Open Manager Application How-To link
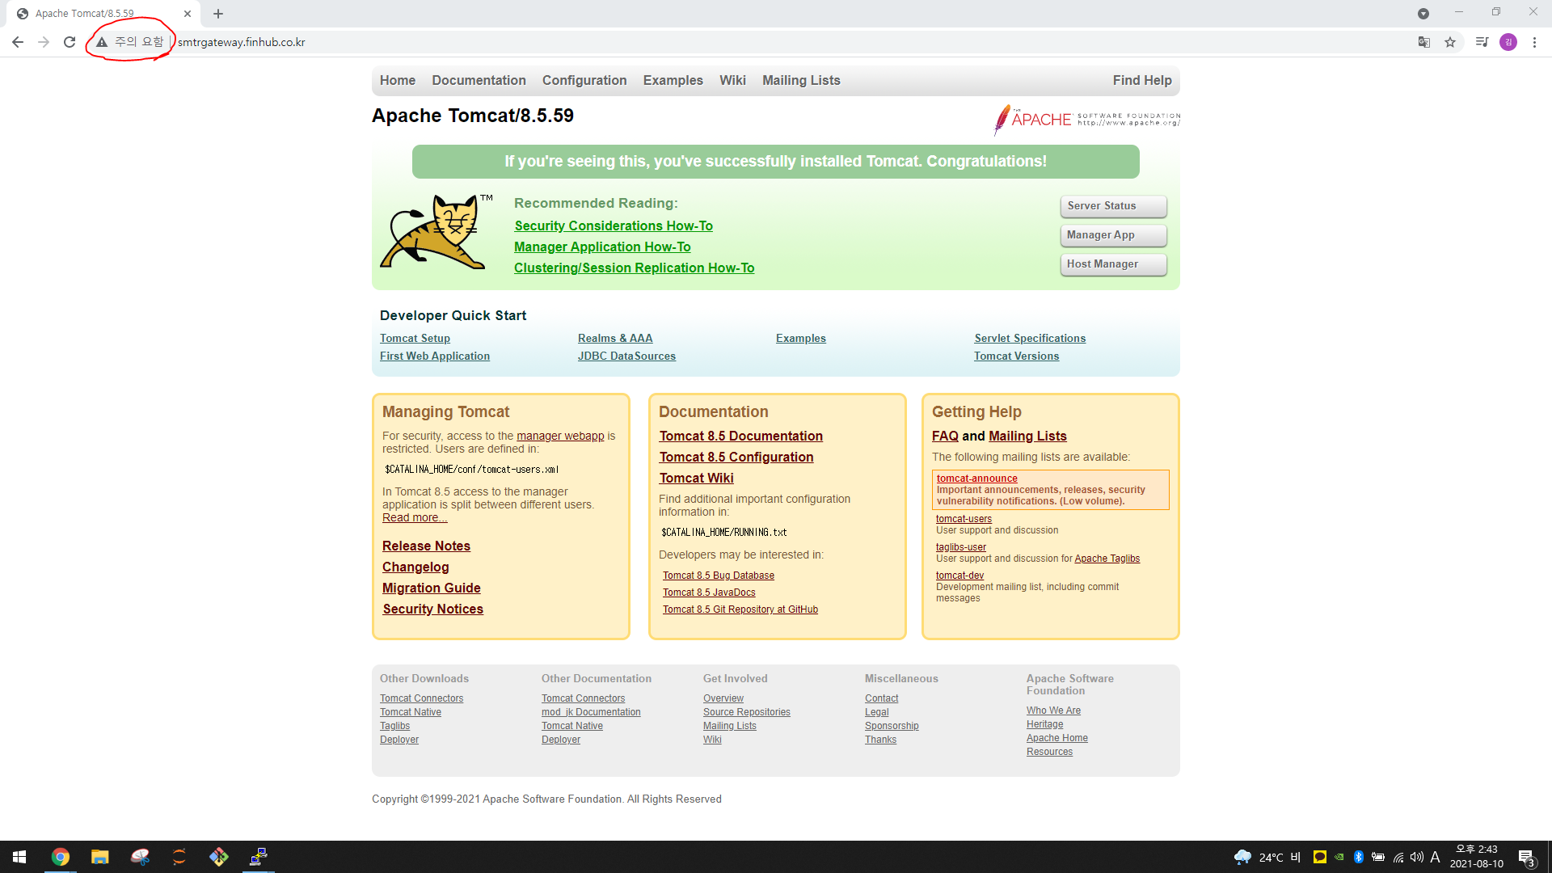Screen dimensions: 1552x873 click(x=602, y=247)
